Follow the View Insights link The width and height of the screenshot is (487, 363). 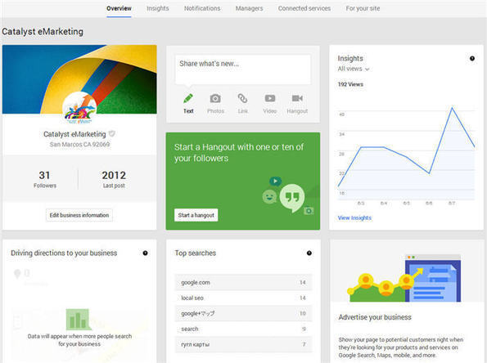click(354, 217)
